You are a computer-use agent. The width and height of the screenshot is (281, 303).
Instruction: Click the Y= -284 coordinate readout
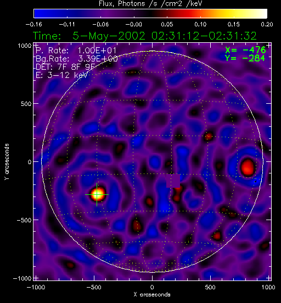point(245,58)
